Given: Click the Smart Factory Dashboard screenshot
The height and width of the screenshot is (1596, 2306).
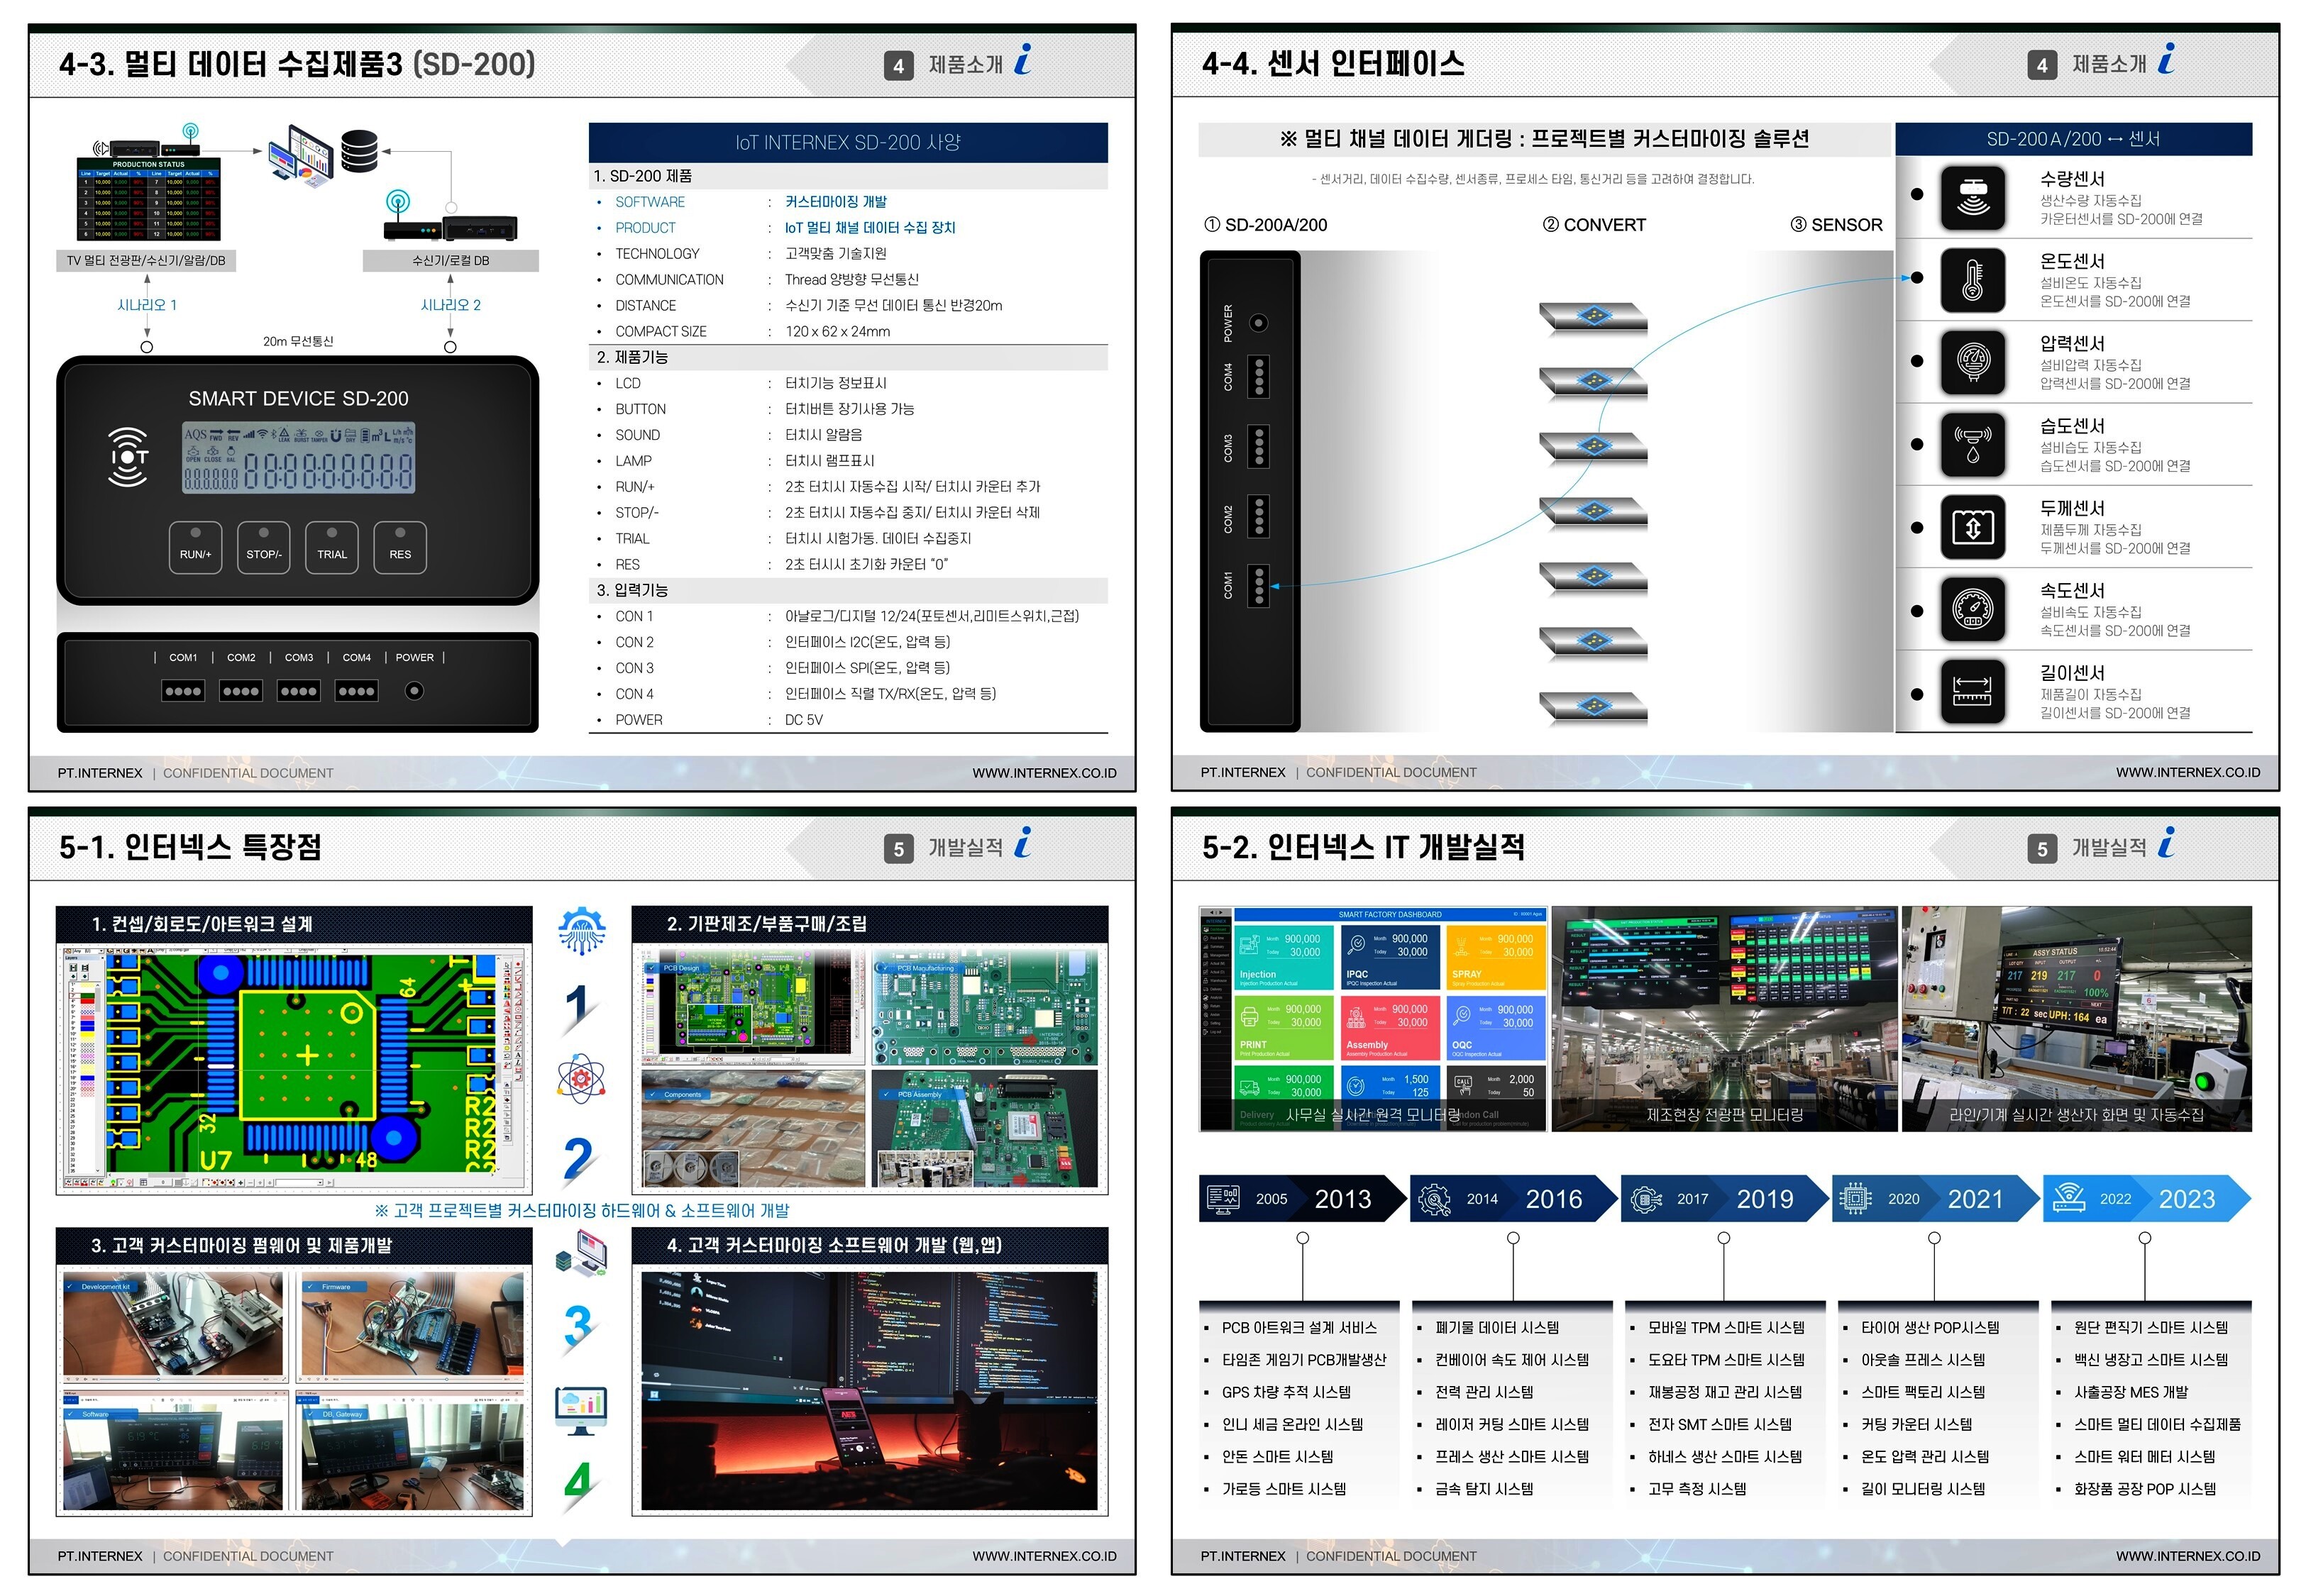Looking at the screenshot, I should coord(1374,1018).
